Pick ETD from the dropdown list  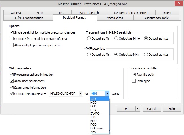[99, 110]
